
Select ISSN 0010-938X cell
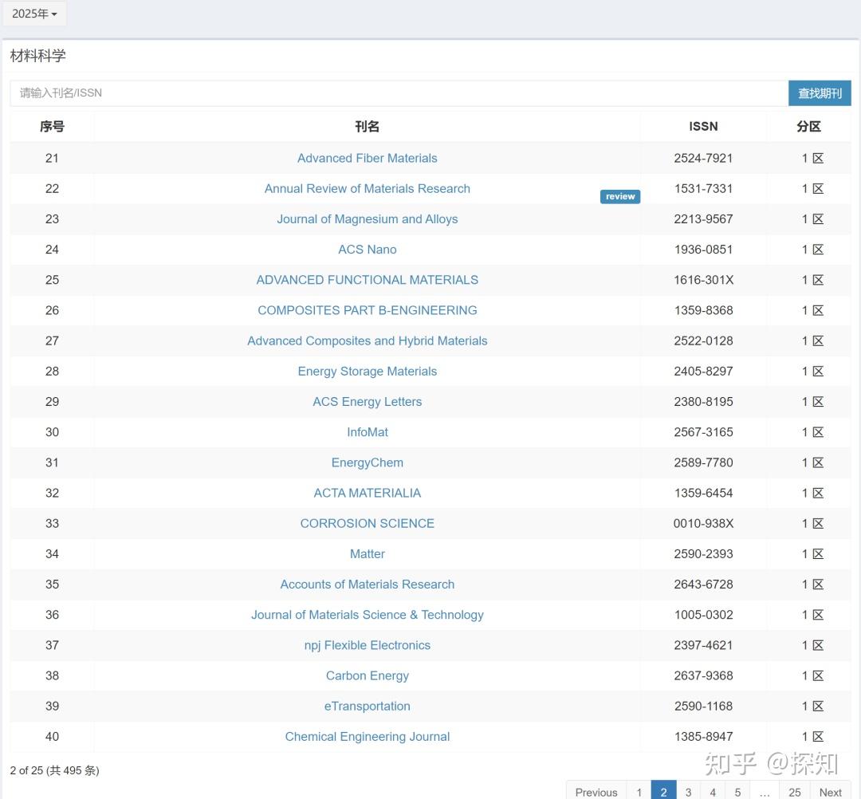(703, 523)
